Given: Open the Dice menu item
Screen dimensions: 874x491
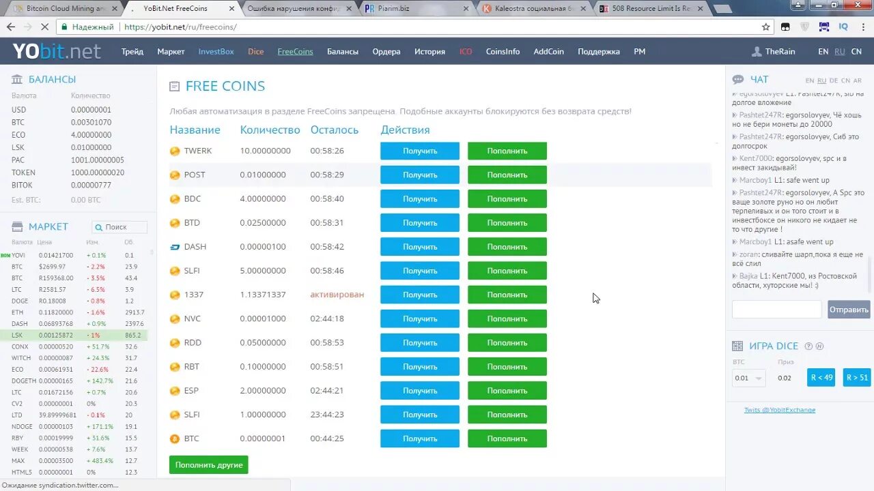Looking at the screenshot, I should 256,52.
